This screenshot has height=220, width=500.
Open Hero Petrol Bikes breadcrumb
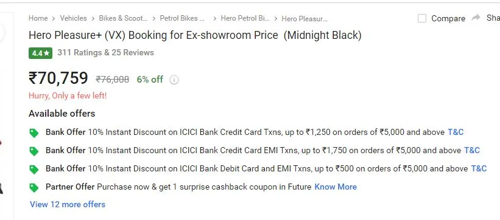[x=245, y=18]
